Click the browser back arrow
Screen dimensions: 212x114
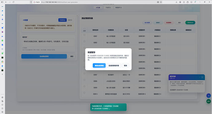point(6,2)
